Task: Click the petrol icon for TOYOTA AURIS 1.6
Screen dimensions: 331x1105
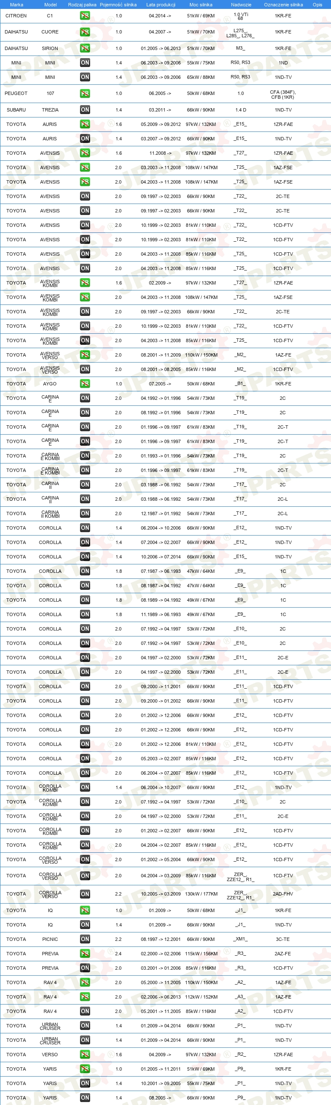Action: [x=85, y=124]
